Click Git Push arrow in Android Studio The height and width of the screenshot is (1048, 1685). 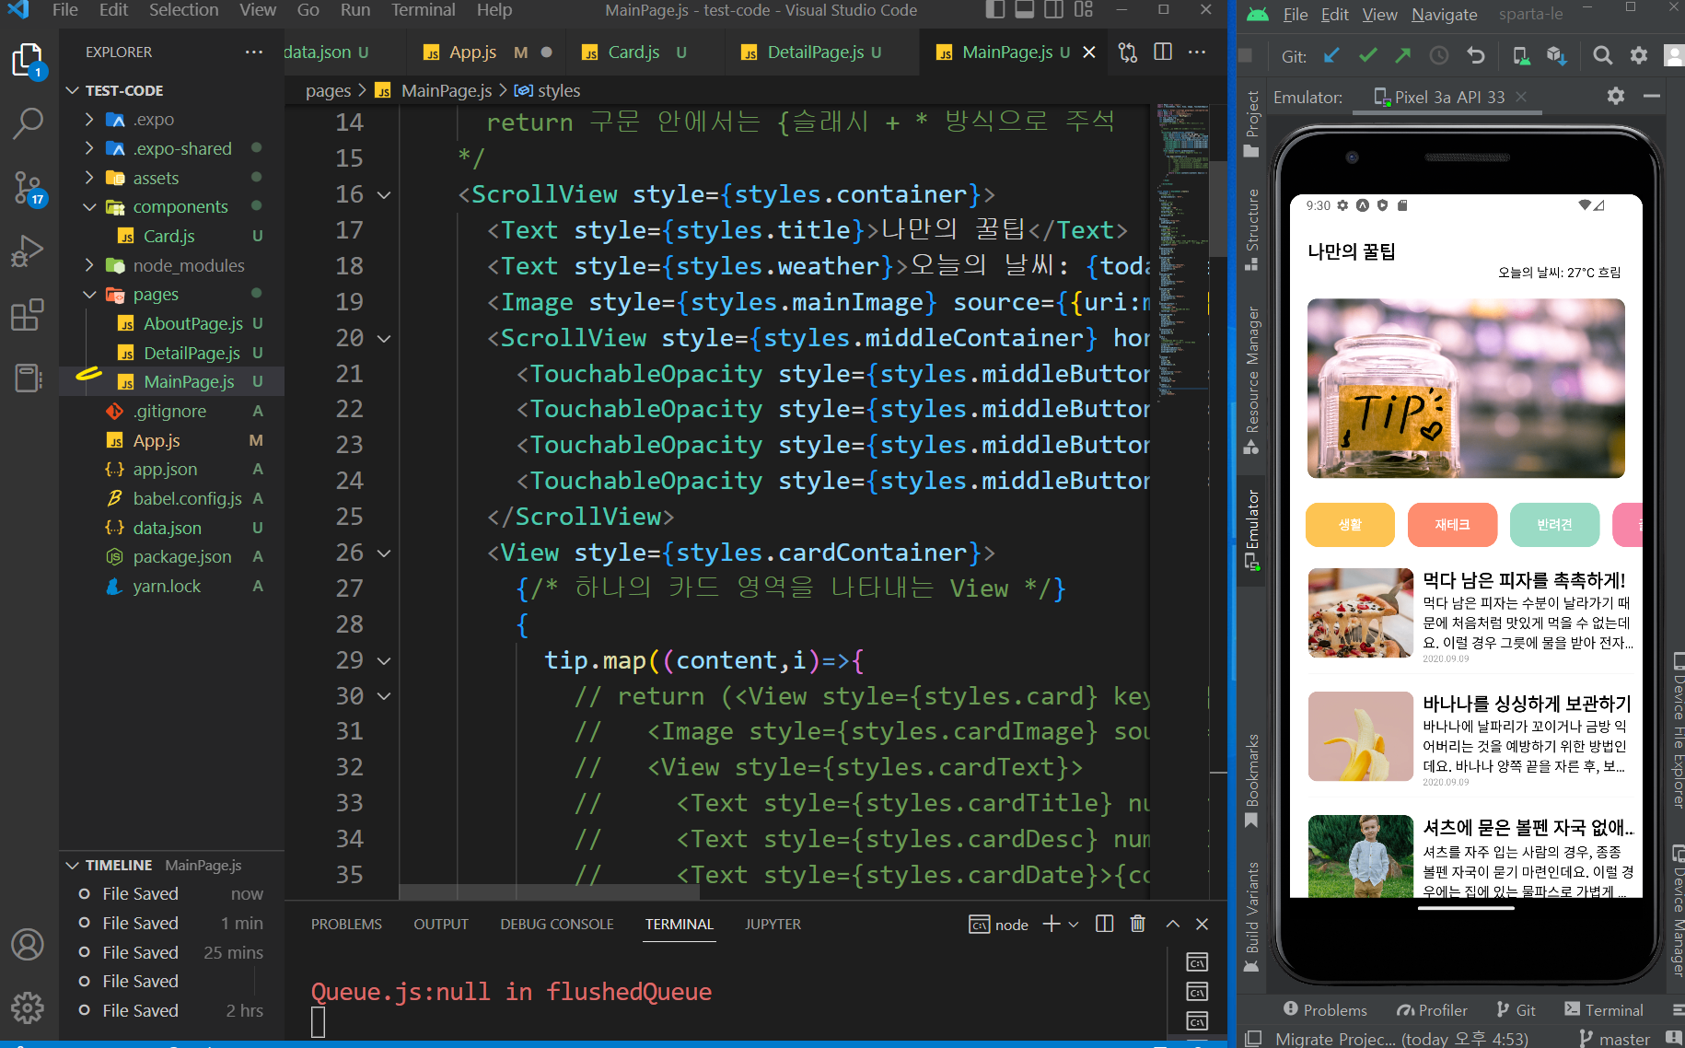click(x=1403, y=56)
